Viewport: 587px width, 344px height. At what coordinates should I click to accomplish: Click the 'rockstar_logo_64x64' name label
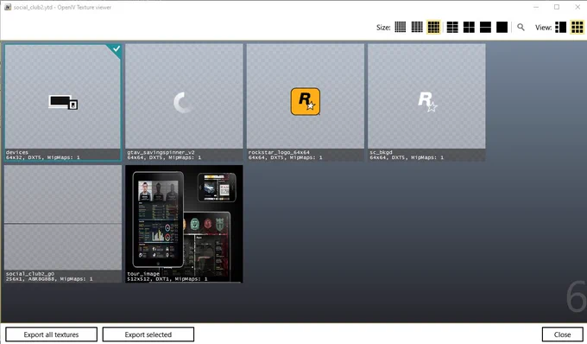coord(279,152)
